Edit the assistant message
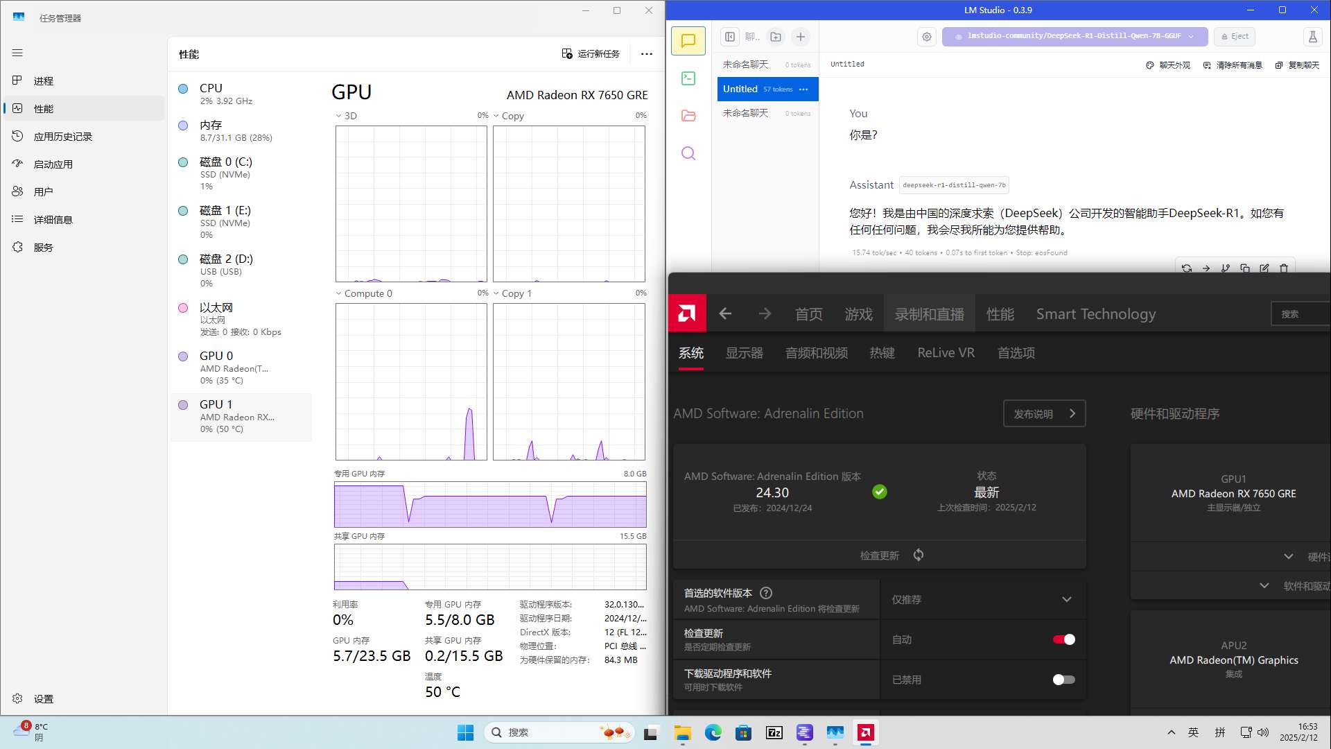Screen dimensions: 1331x749 tap(1264, 268)
